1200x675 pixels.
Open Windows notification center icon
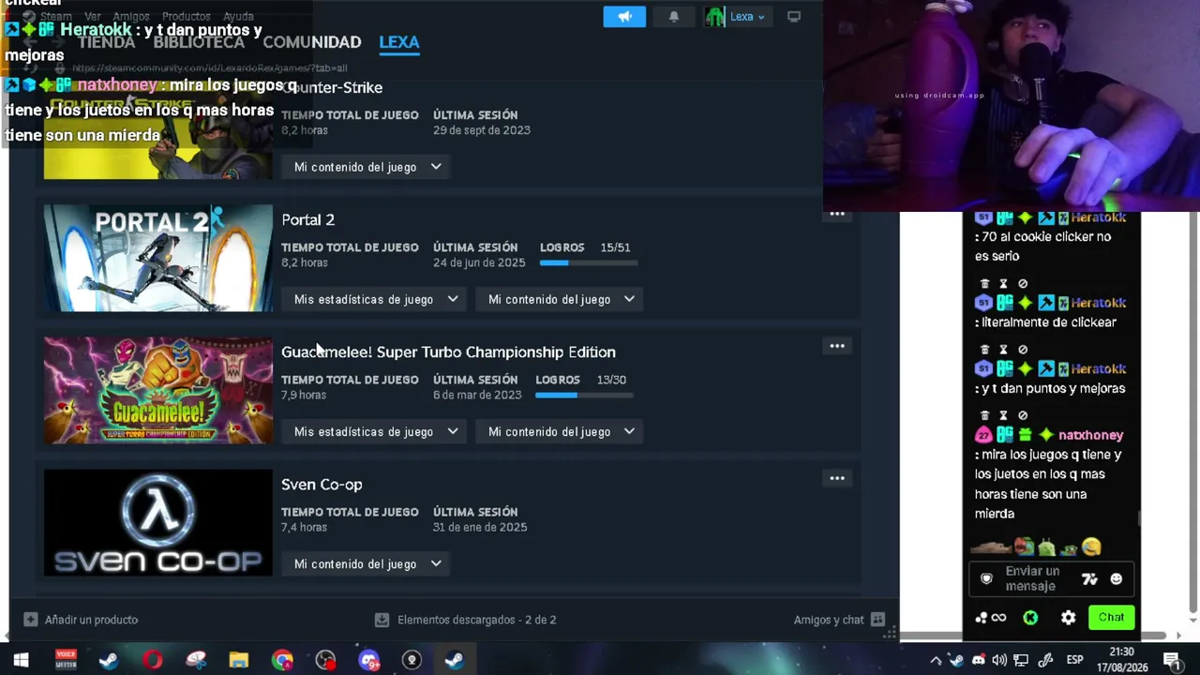point(1171,660)
